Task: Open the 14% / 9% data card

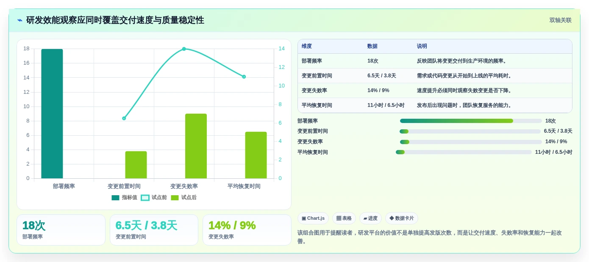Action: pos(247,230)
